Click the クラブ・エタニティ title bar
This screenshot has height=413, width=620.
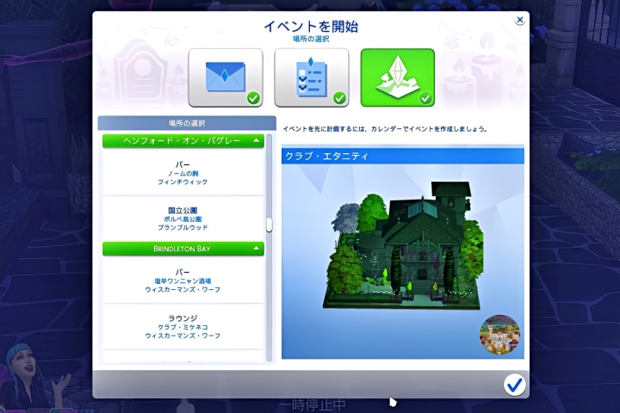coord(402,156)
